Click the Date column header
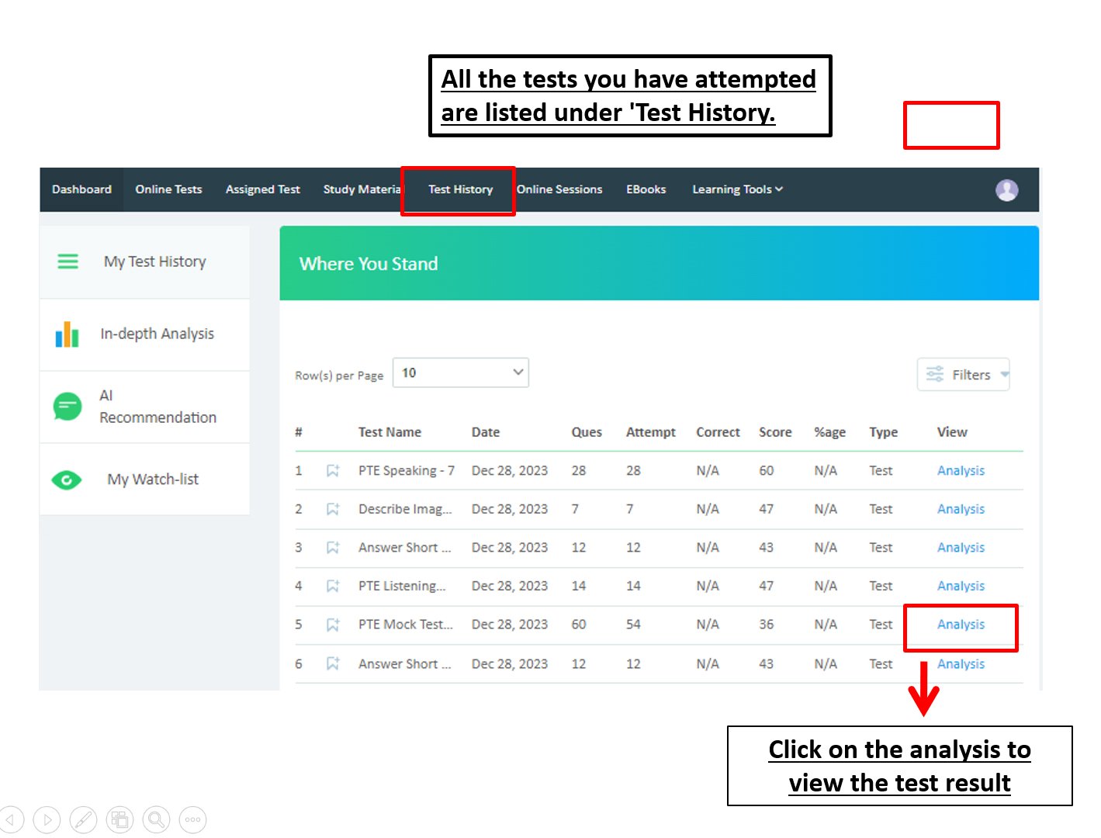1101x838 pixels. 486,432
